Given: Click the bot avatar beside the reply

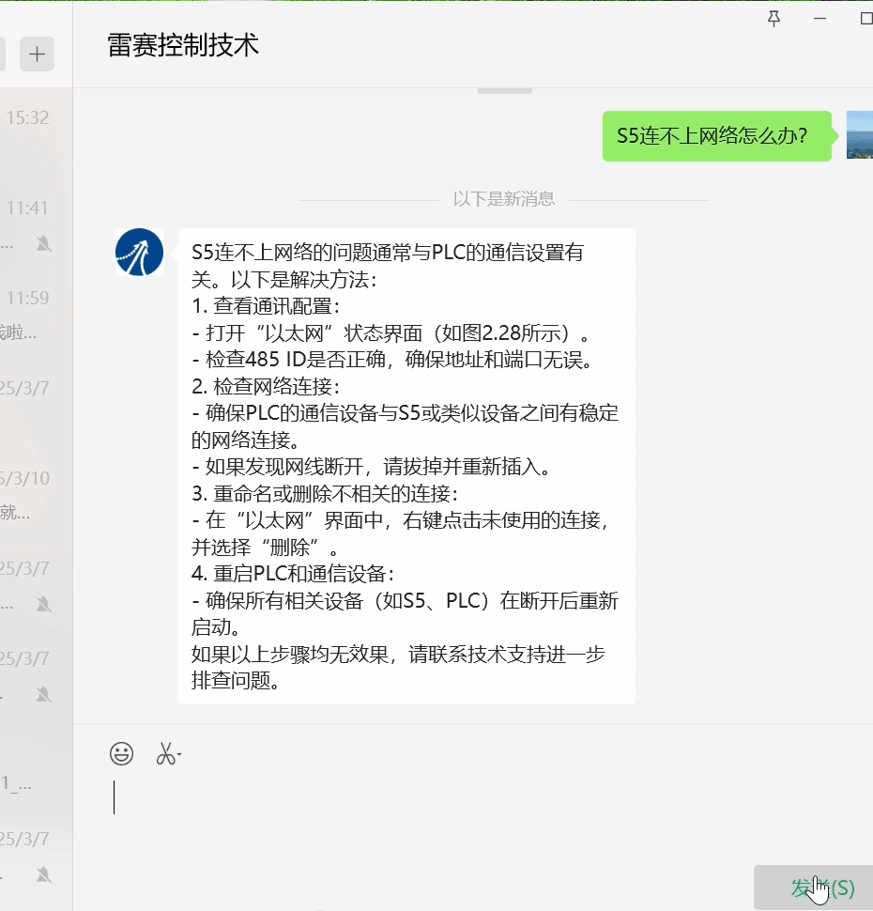Looking at the screenshot, I should pos(139,252).
